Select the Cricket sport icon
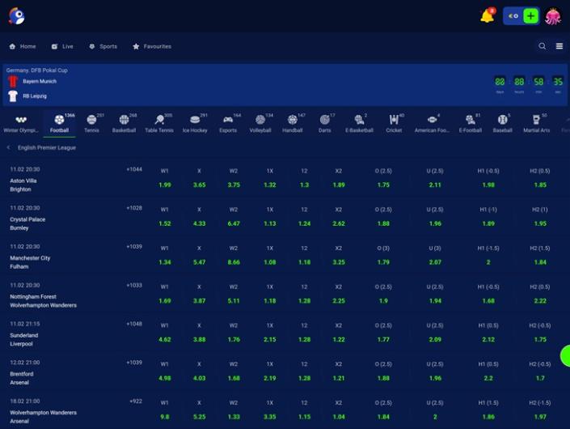The height and width of the screenshot is (429, 570). [394, 123]
